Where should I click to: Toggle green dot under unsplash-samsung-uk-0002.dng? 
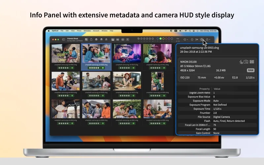pyautogui.click(x=72, y=68)
